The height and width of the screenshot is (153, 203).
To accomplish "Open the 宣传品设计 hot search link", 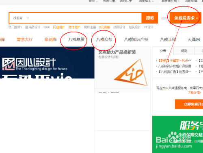I will click(32, 27).
